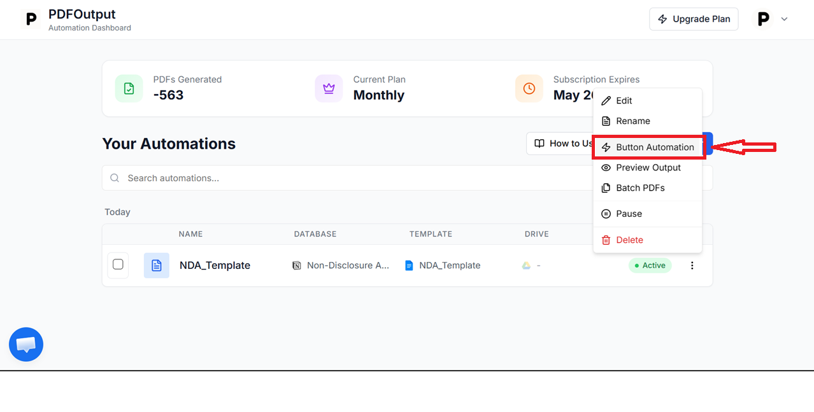Click the green PDFs Generated icon
Screen dimensions: 814x412
tap(129, 88)
